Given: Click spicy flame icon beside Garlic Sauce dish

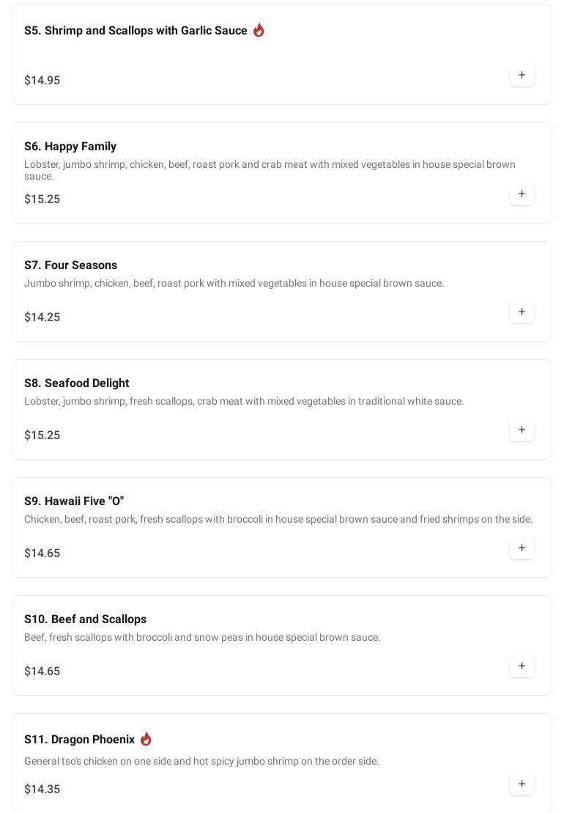Looking at the screenshot, I should click(x=259, y=30).
